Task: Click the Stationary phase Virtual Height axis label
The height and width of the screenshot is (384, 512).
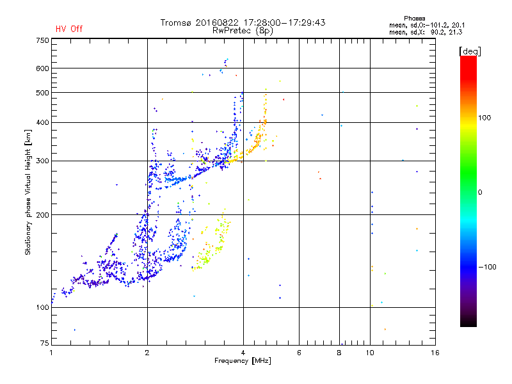Action: [x=28, y=192]
